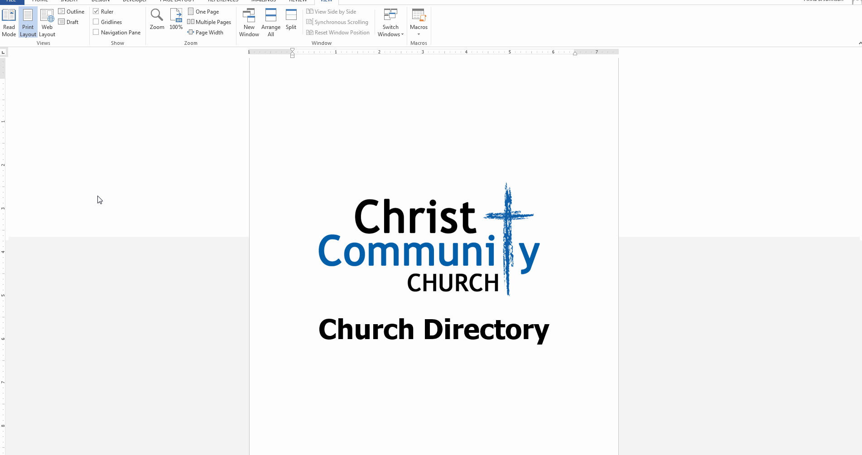
Task: Click the right indent marker on ruler
Action: coord(575,53)
